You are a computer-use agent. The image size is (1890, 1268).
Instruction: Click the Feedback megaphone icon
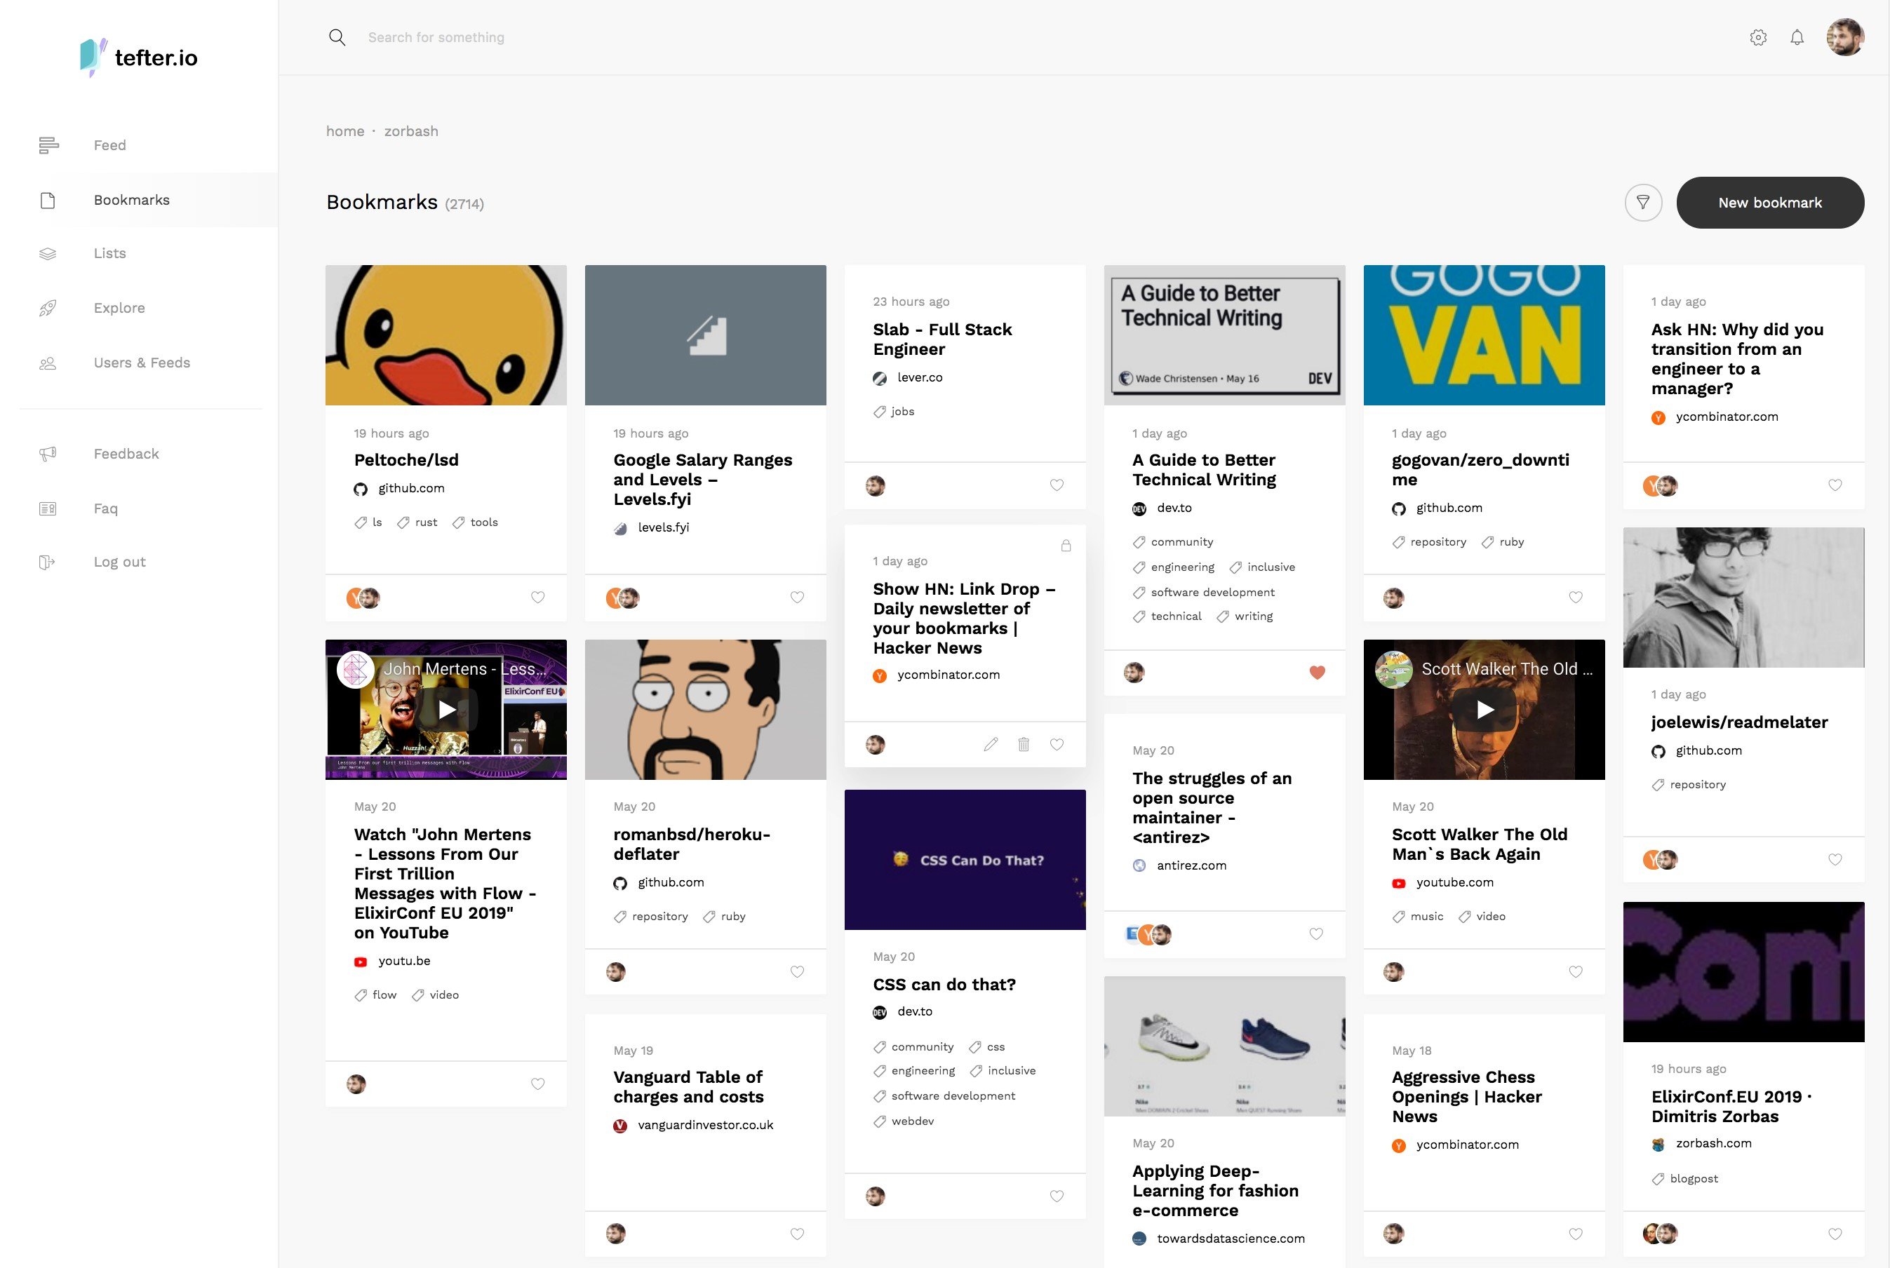click(48, 454)
